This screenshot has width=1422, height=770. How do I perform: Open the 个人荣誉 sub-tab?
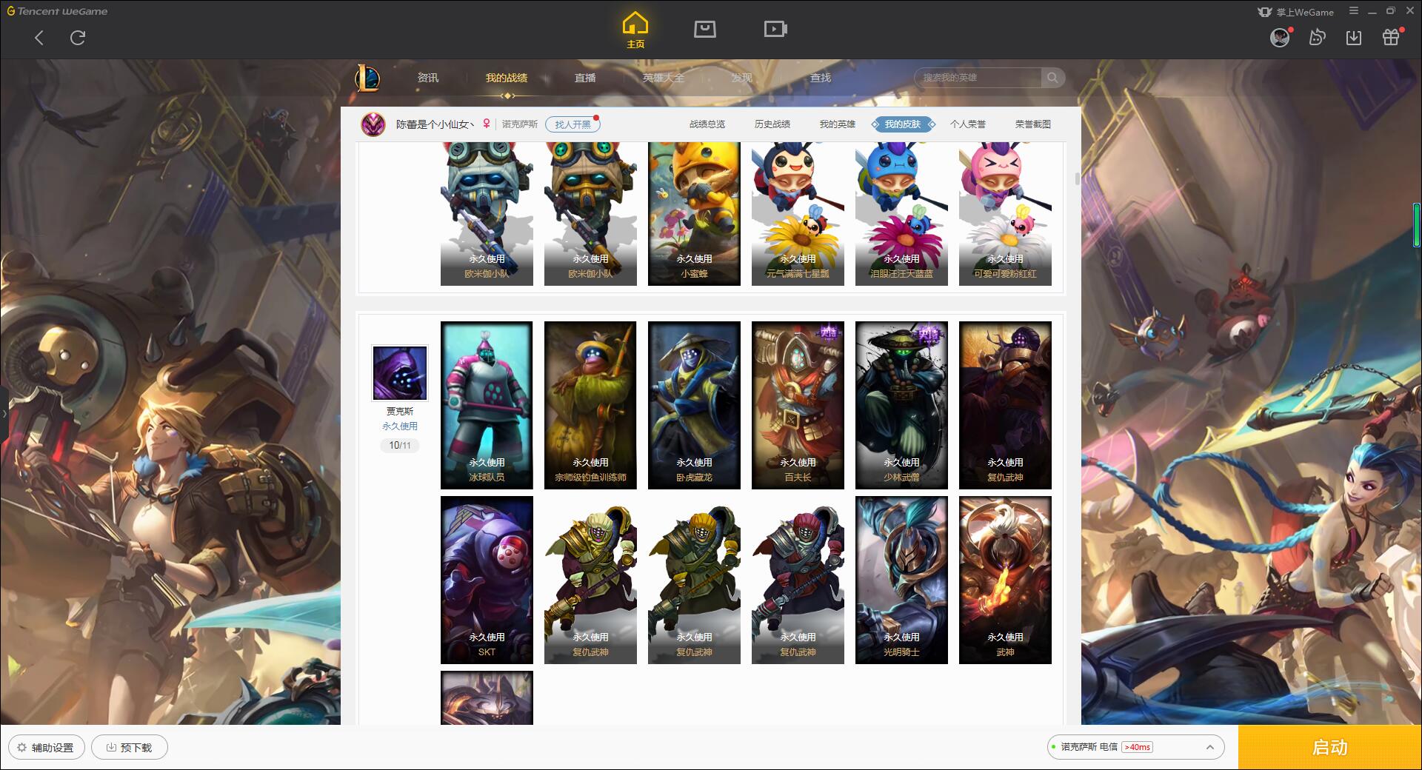tap(968, 124)
